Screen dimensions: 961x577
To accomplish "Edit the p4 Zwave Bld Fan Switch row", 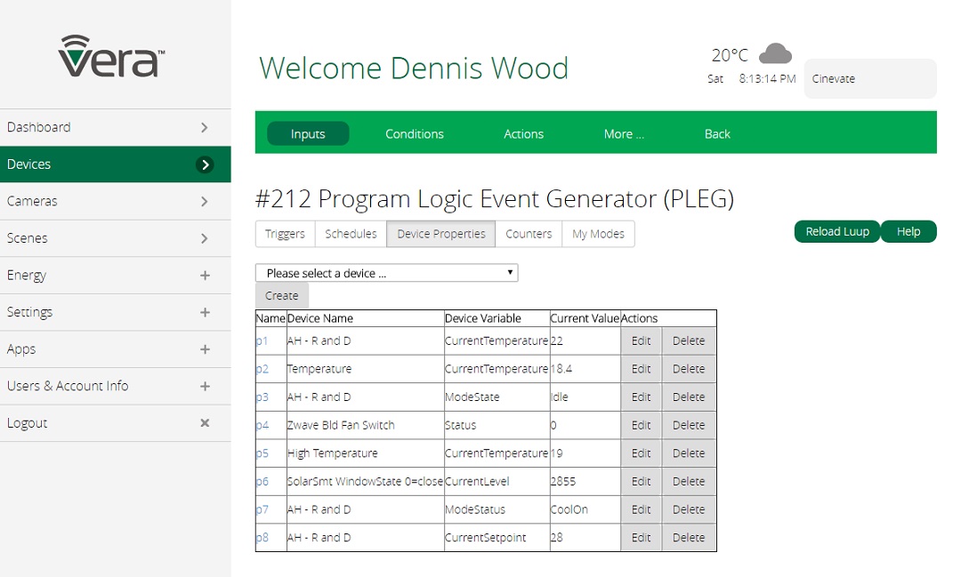I will 641,425.
